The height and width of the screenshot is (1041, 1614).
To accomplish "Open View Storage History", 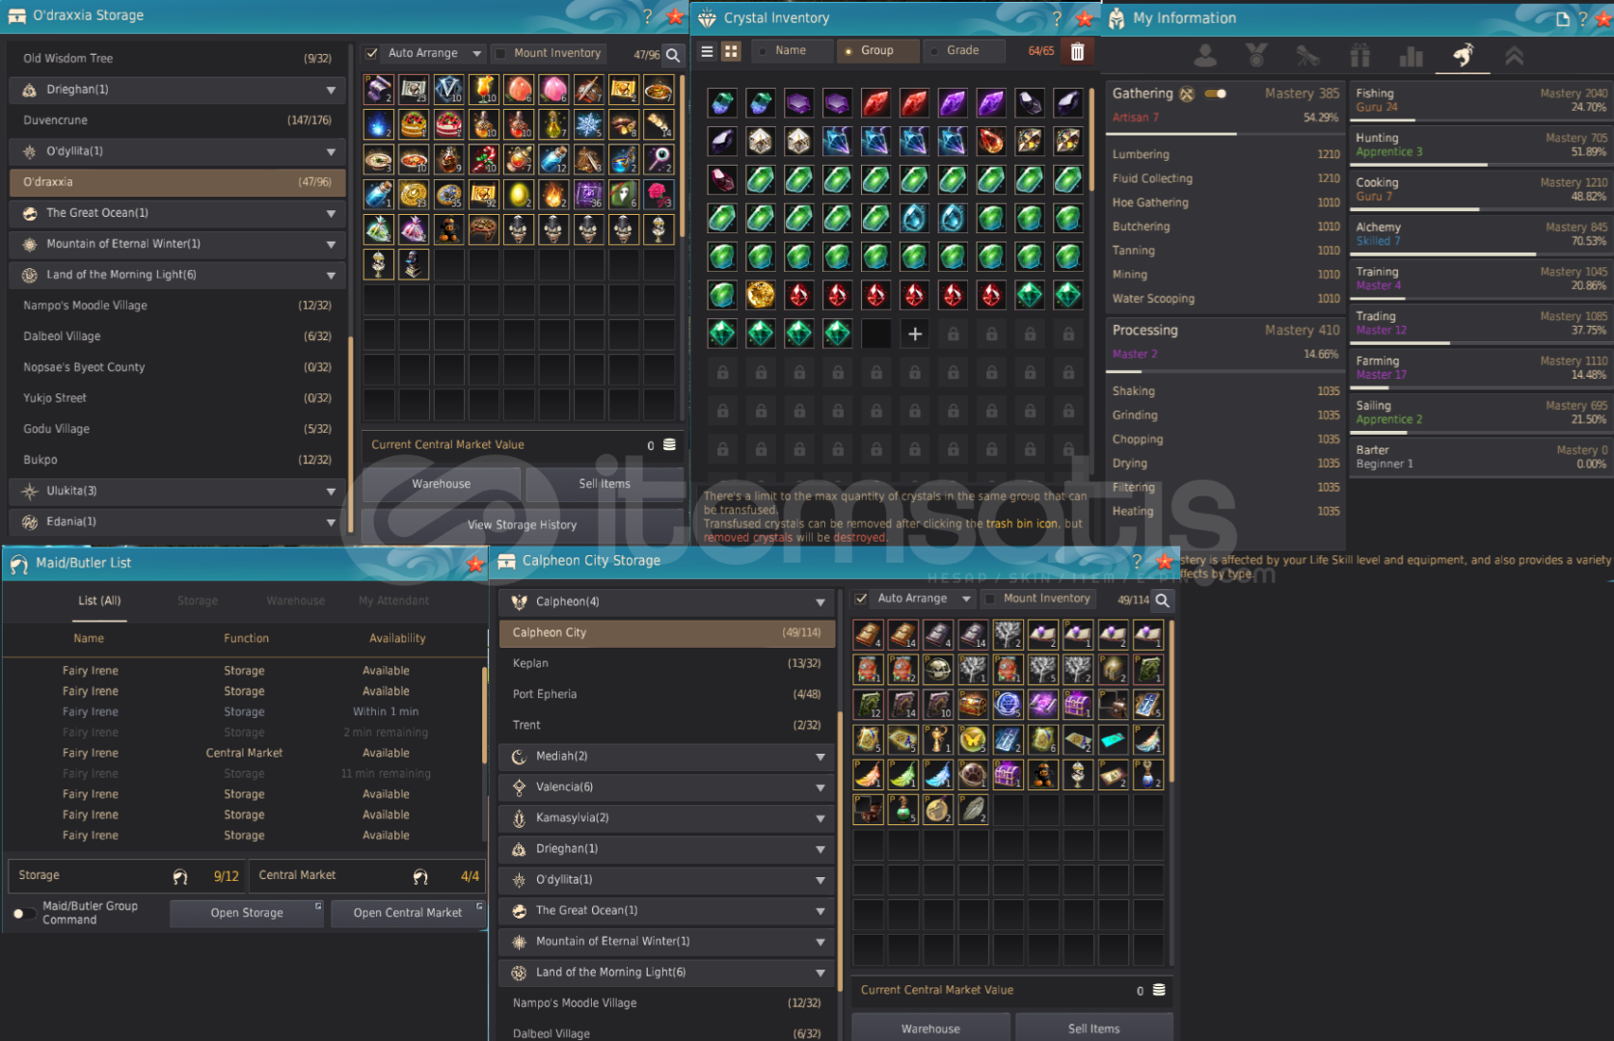I will coord(523,525).
